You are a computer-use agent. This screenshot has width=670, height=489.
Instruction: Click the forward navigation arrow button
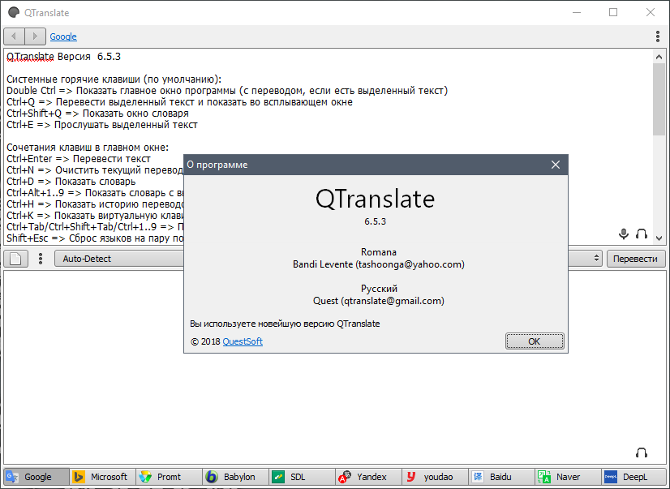[35, 36]
